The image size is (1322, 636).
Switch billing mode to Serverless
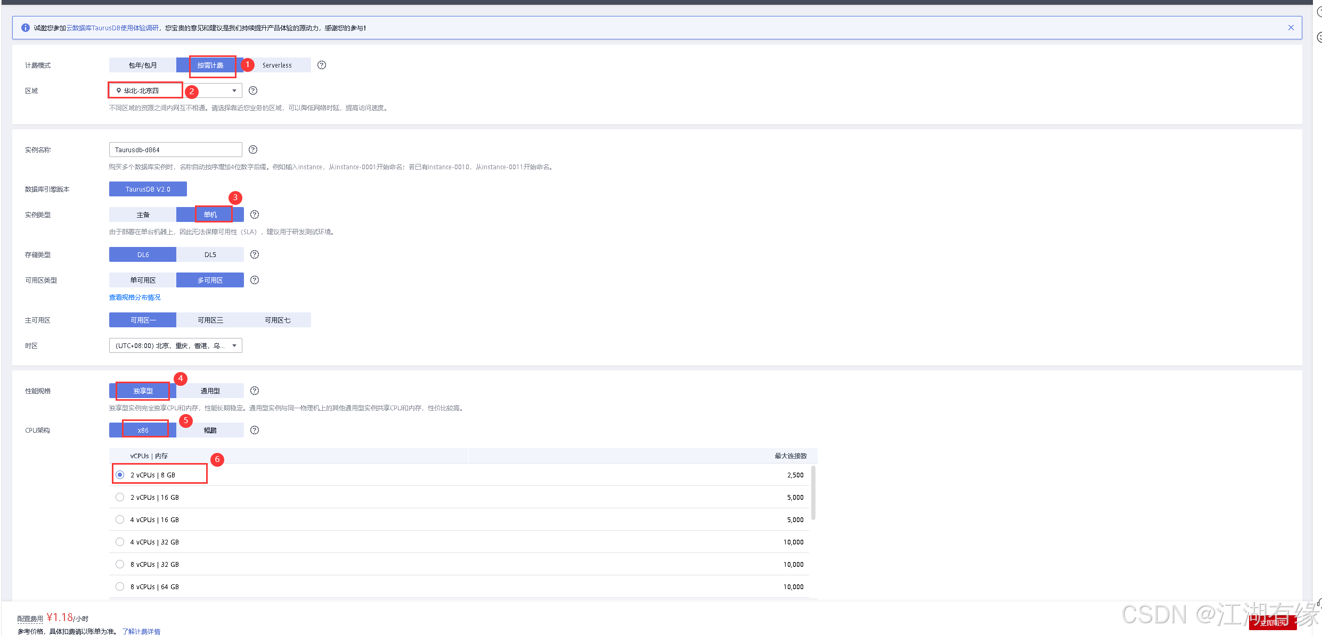(277, 65)
